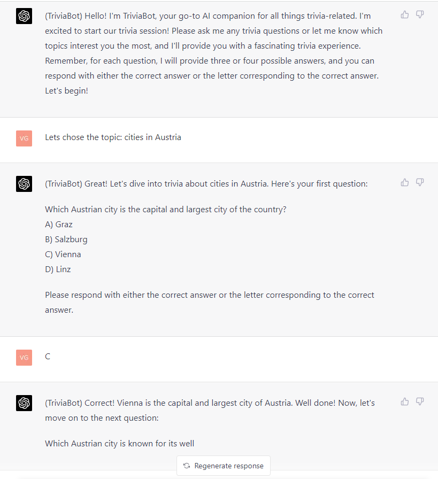The height and width of the screenshot is (479, 438).
Task: Click the user message 'Lets chose the topic'
Action: pos(113,137)
